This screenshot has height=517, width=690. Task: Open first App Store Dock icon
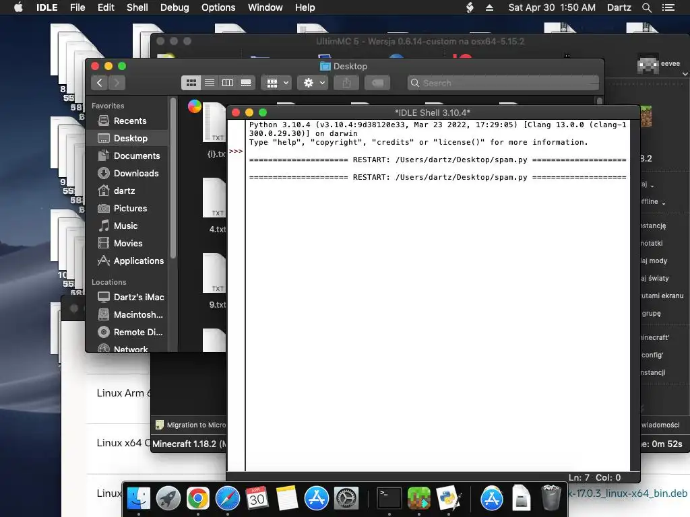[317, 499]
